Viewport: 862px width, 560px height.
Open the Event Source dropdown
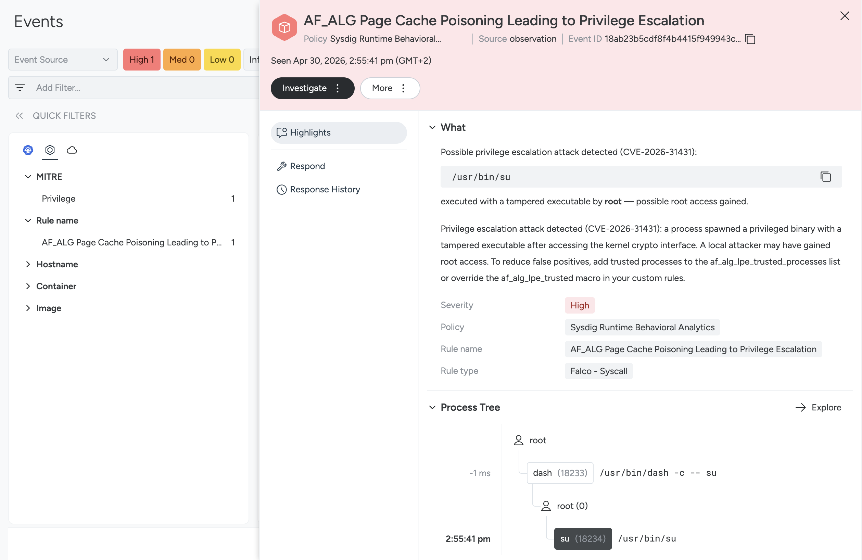point(63,60)
